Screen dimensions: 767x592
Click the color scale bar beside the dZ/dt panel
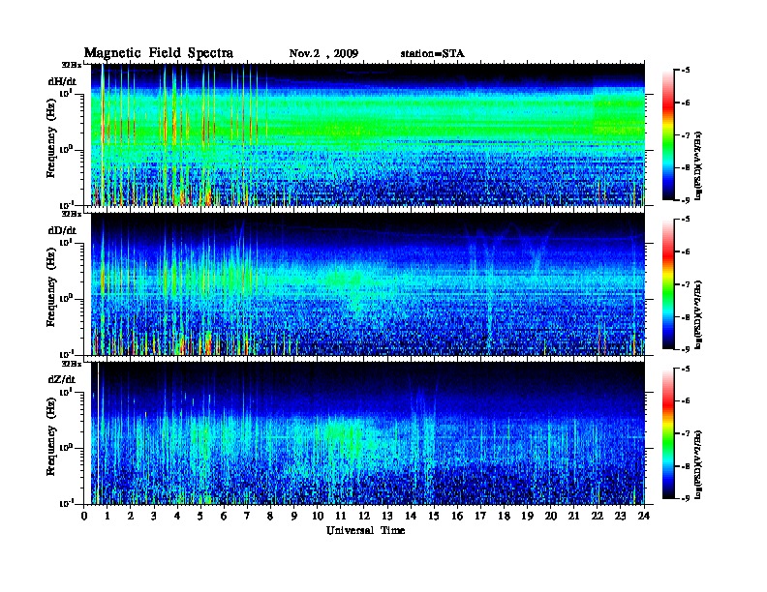click(668, 432)
